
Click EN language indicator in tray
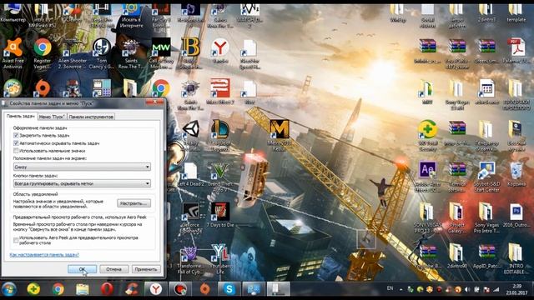390,288
